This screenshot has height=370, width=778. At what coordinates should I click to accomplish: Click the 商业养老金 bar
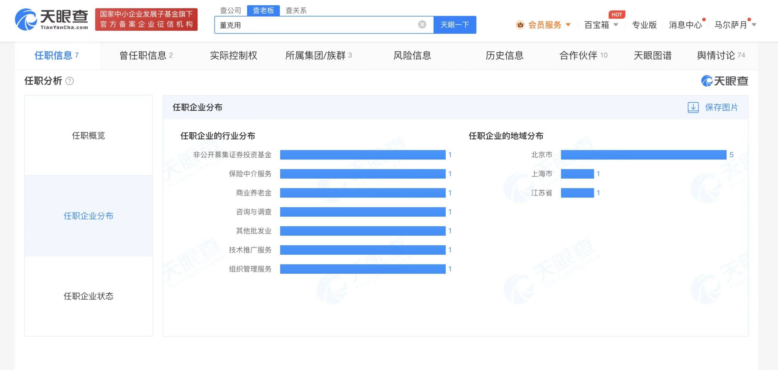363,193
